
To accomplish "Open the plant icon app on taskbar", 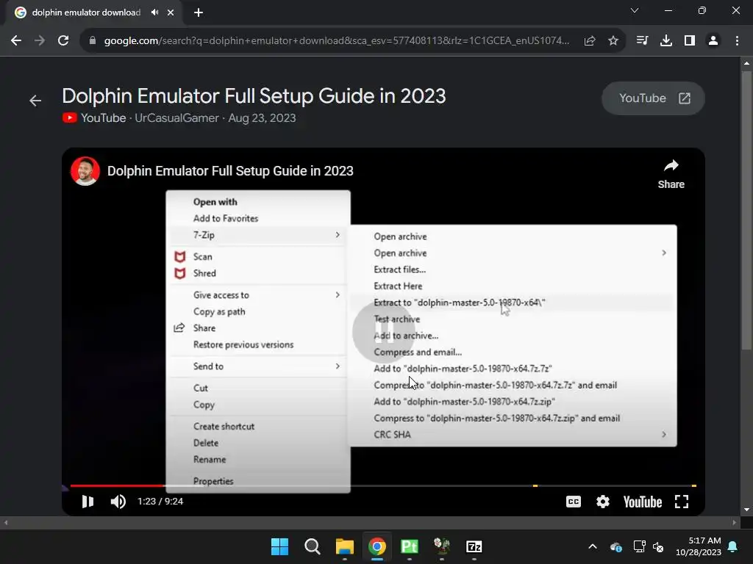I will 442,546.
